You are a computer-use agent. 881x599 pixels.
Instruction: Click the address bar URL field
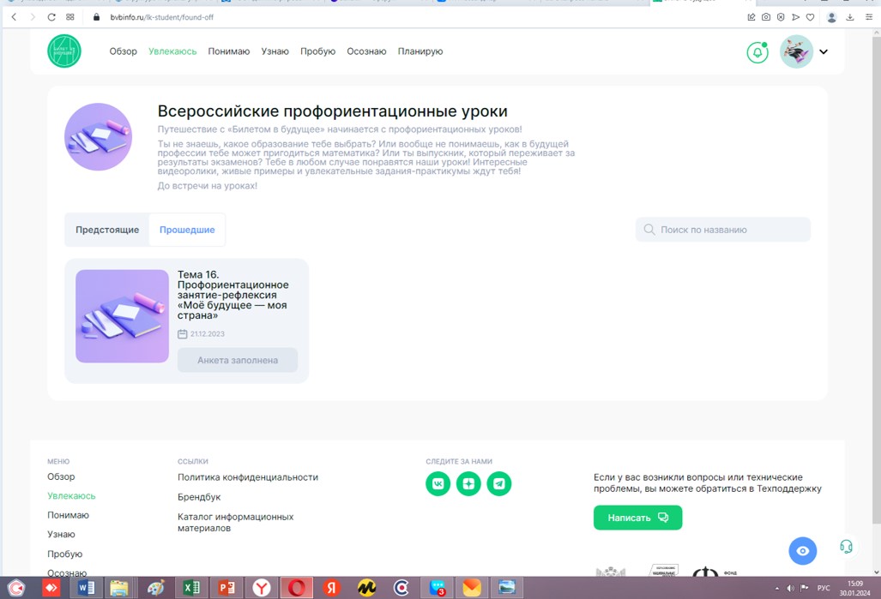click(416, 17)
